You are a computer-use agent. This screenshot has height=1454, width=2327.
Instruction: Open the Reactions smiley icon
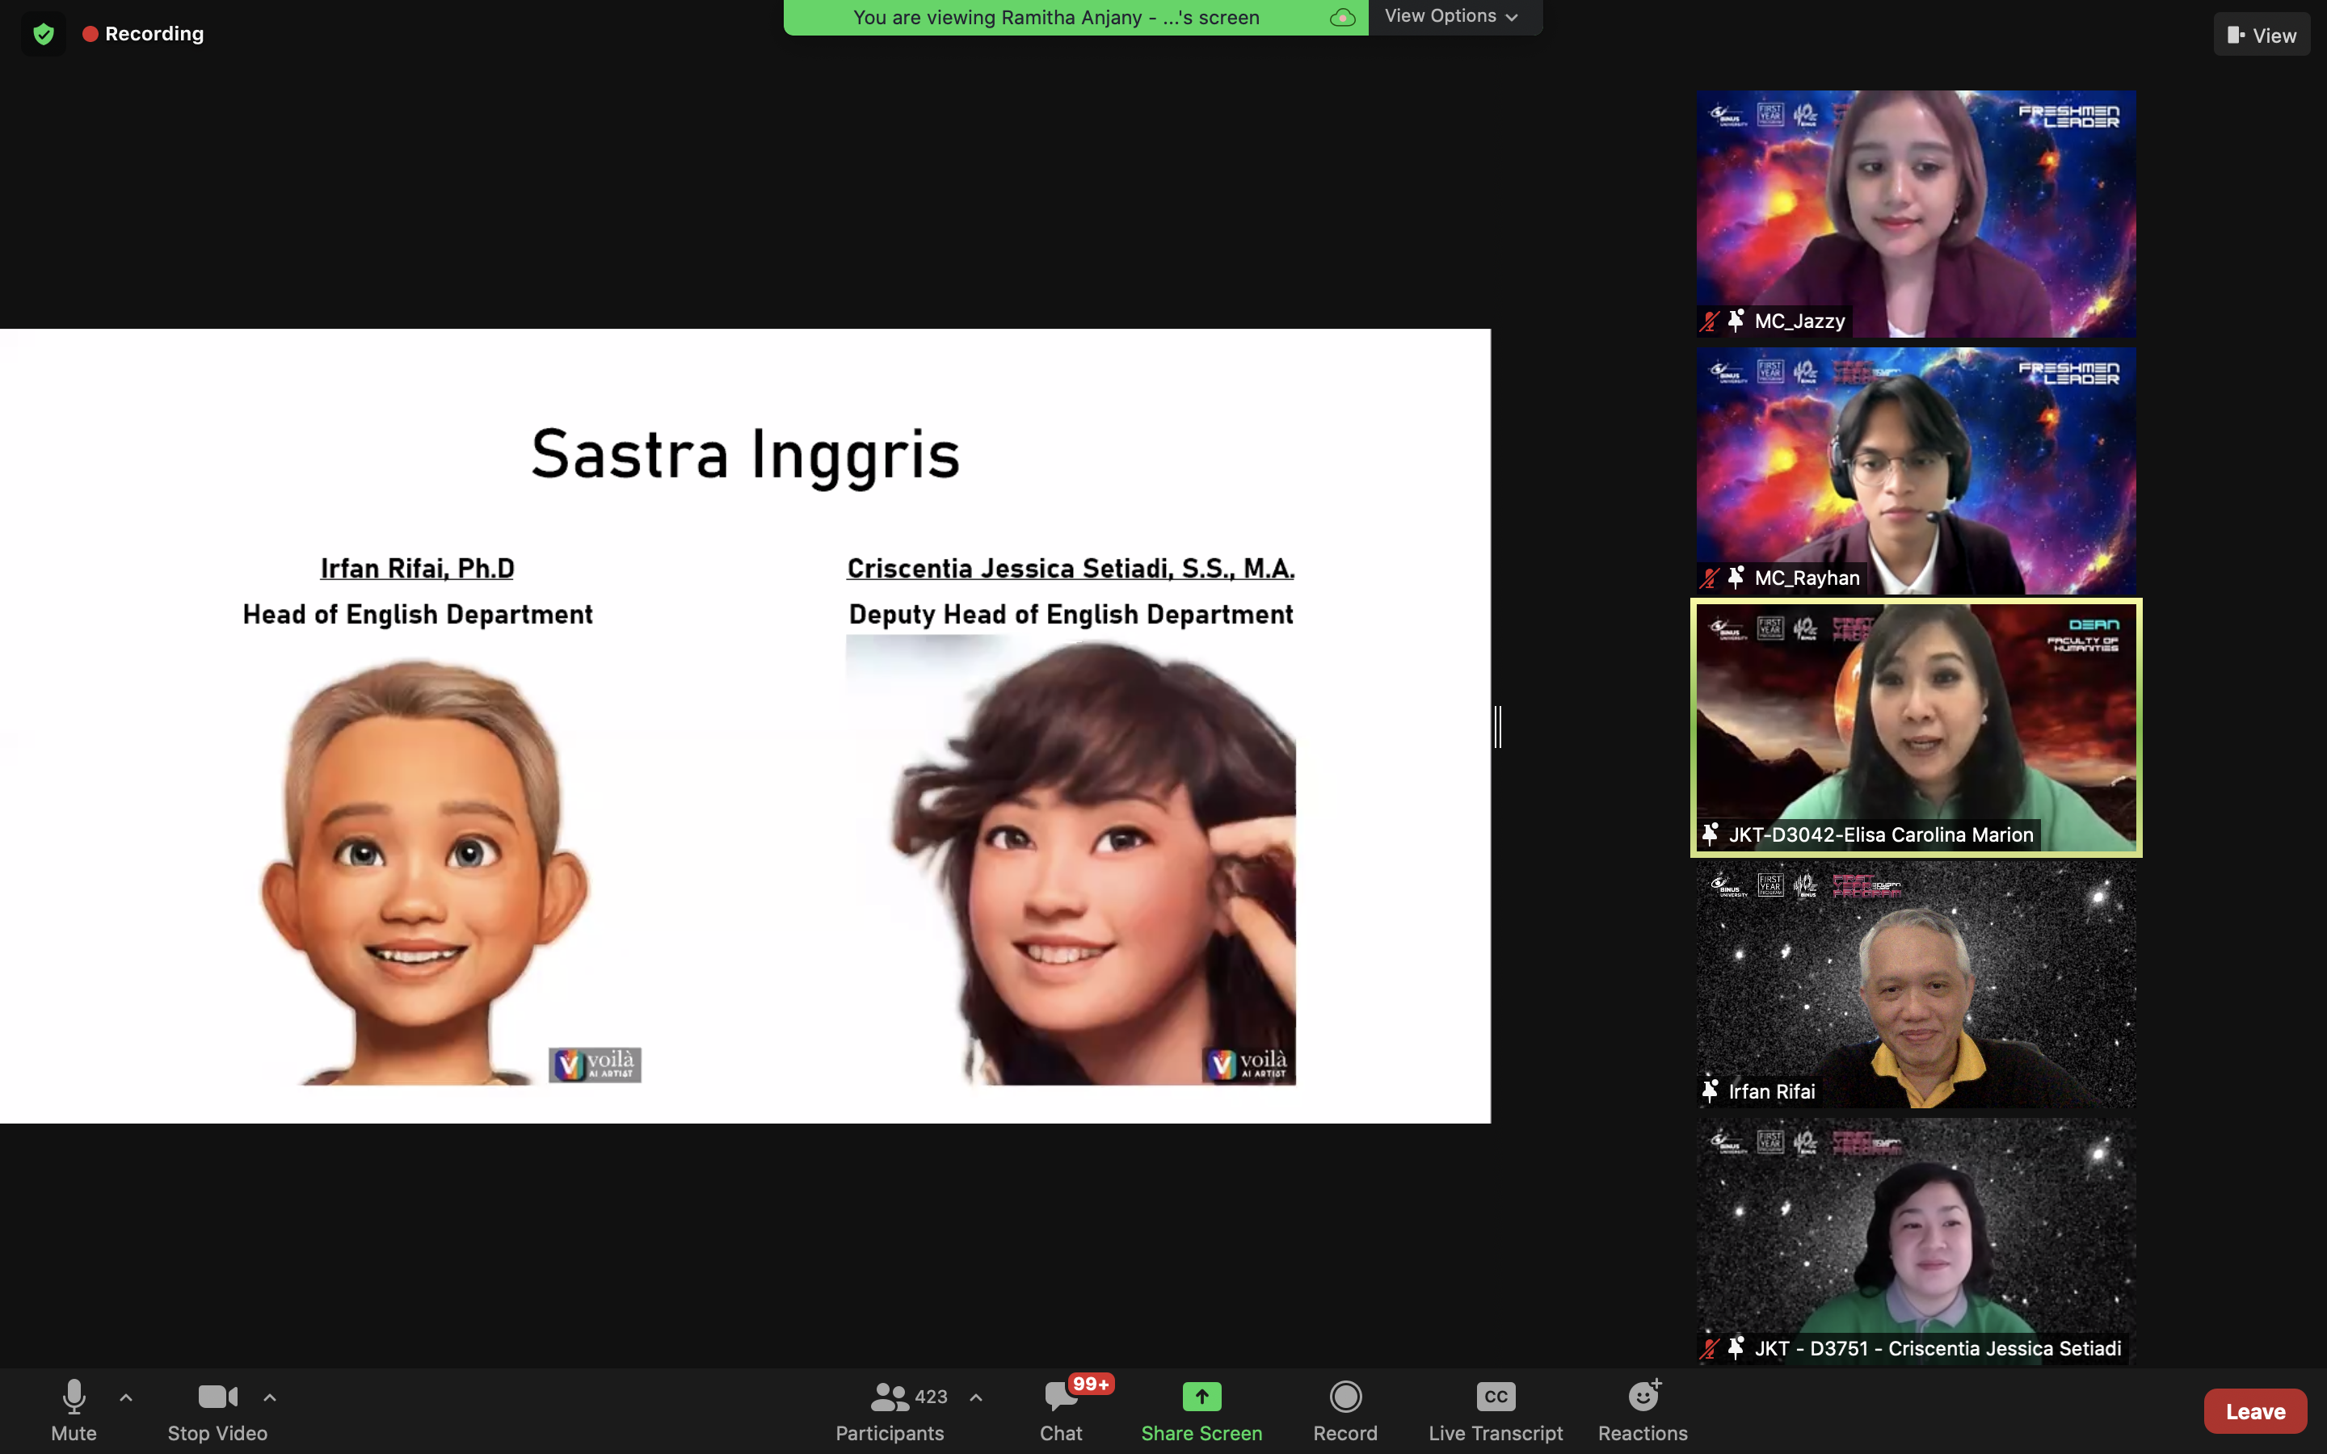tap(1643, 1397)
